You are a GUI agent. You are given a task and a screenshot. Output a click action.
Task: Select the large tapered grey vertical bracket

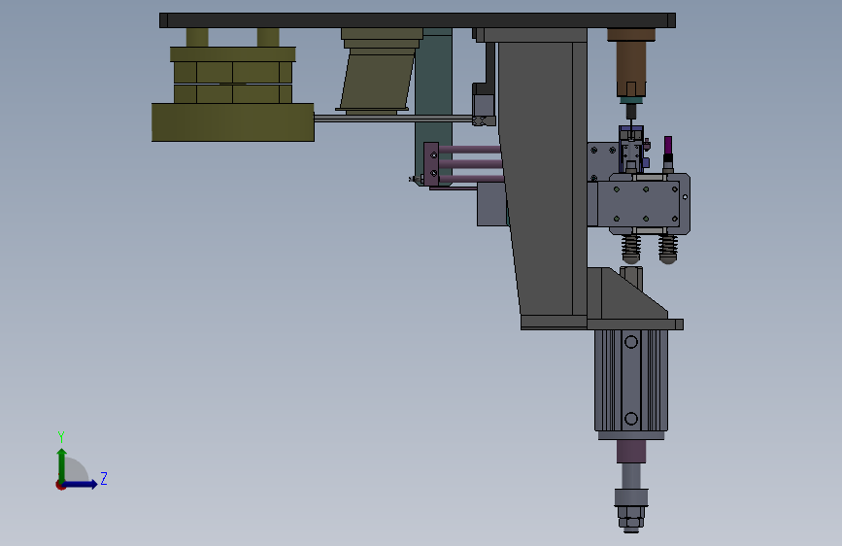coord(540,180)
